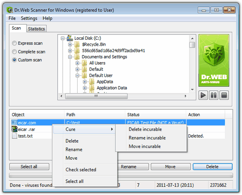Click the Default folder icon

(x=84, y=69)
